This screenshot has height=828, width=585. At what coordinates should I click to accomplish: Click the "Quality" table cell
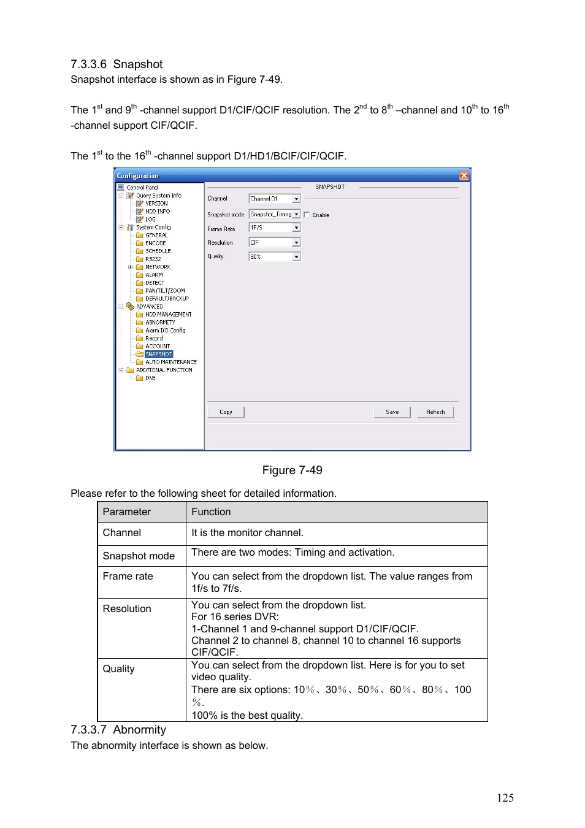142,690
